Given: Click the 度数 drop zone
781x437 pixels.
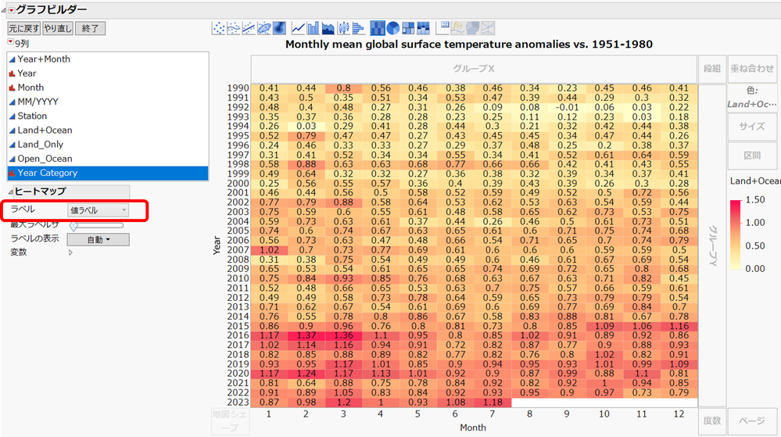Looking at the screenshot, I should coord(711,421).
